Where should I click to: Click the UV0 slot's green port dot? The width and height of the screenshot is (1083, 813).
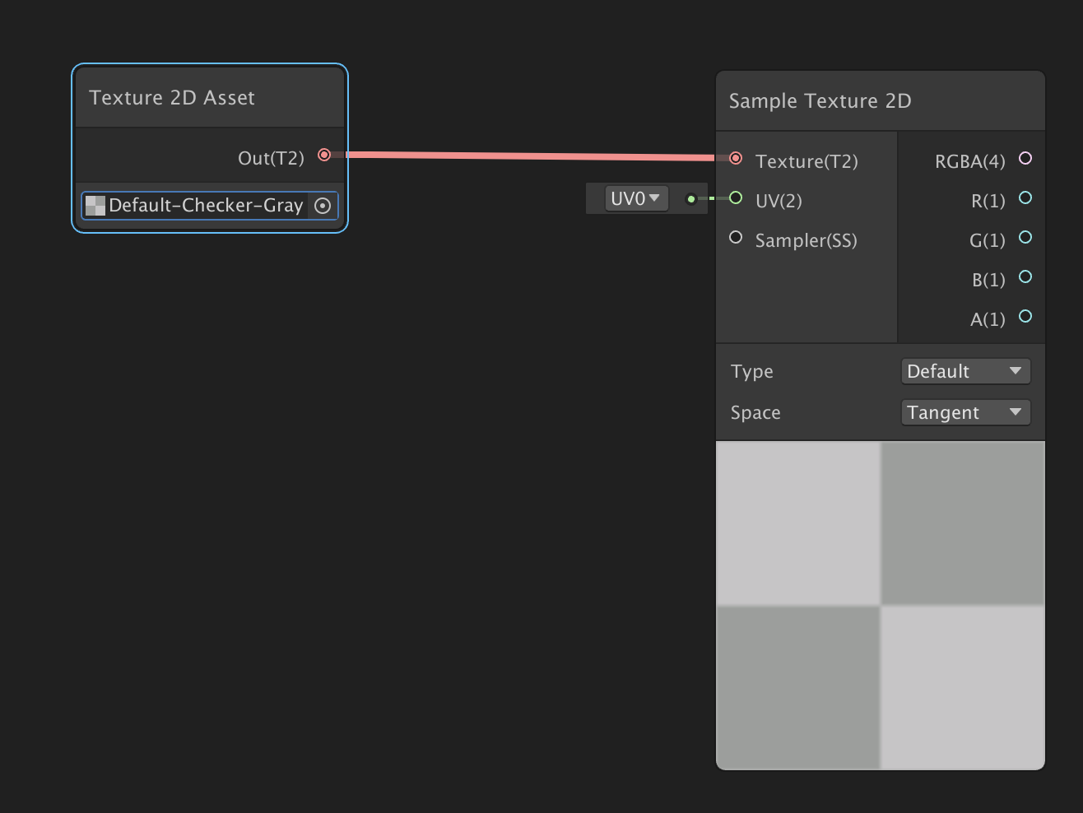click(691, 198)
